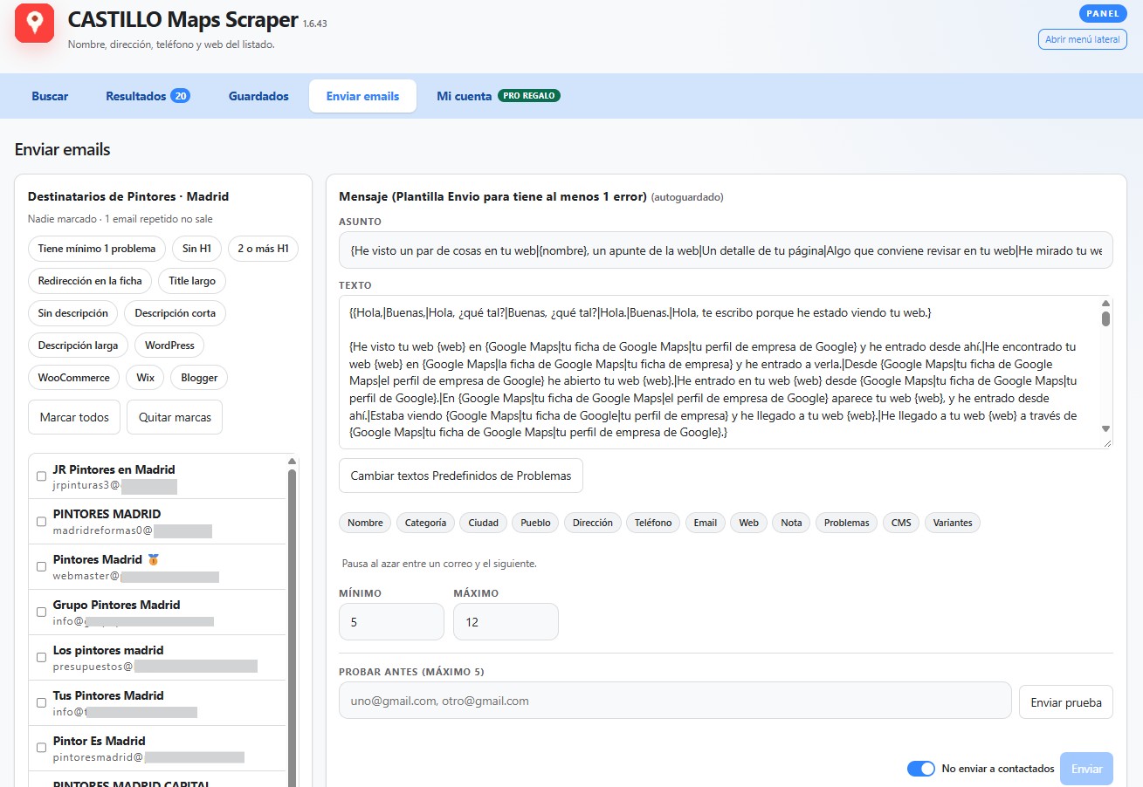Insert the Nombre variable chip
Screen dimensions: 1143x787
click(365, 523)
